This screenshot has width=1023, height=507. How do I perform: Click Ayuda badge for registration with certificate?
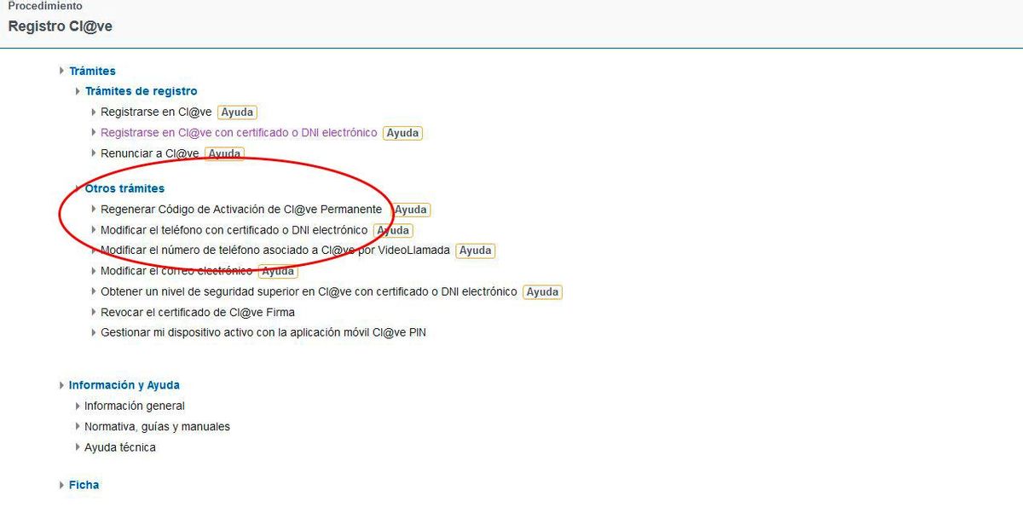[402, 133]
